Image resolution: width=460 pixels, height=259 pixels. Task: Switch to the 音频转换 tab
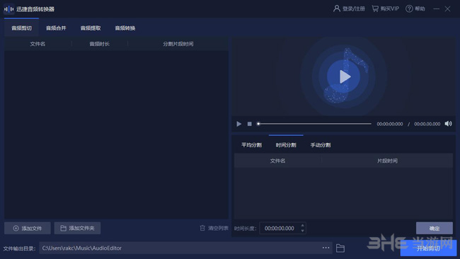[125, 28]
